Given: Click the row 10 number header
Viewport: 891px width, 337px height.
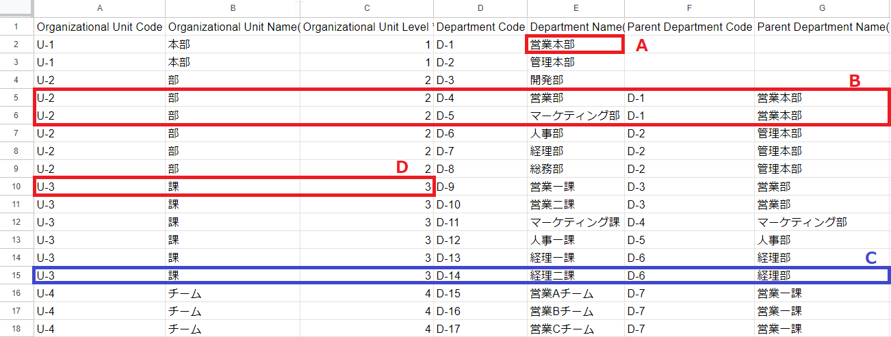Looking at the screenshot, I should (x=16, y=187).
